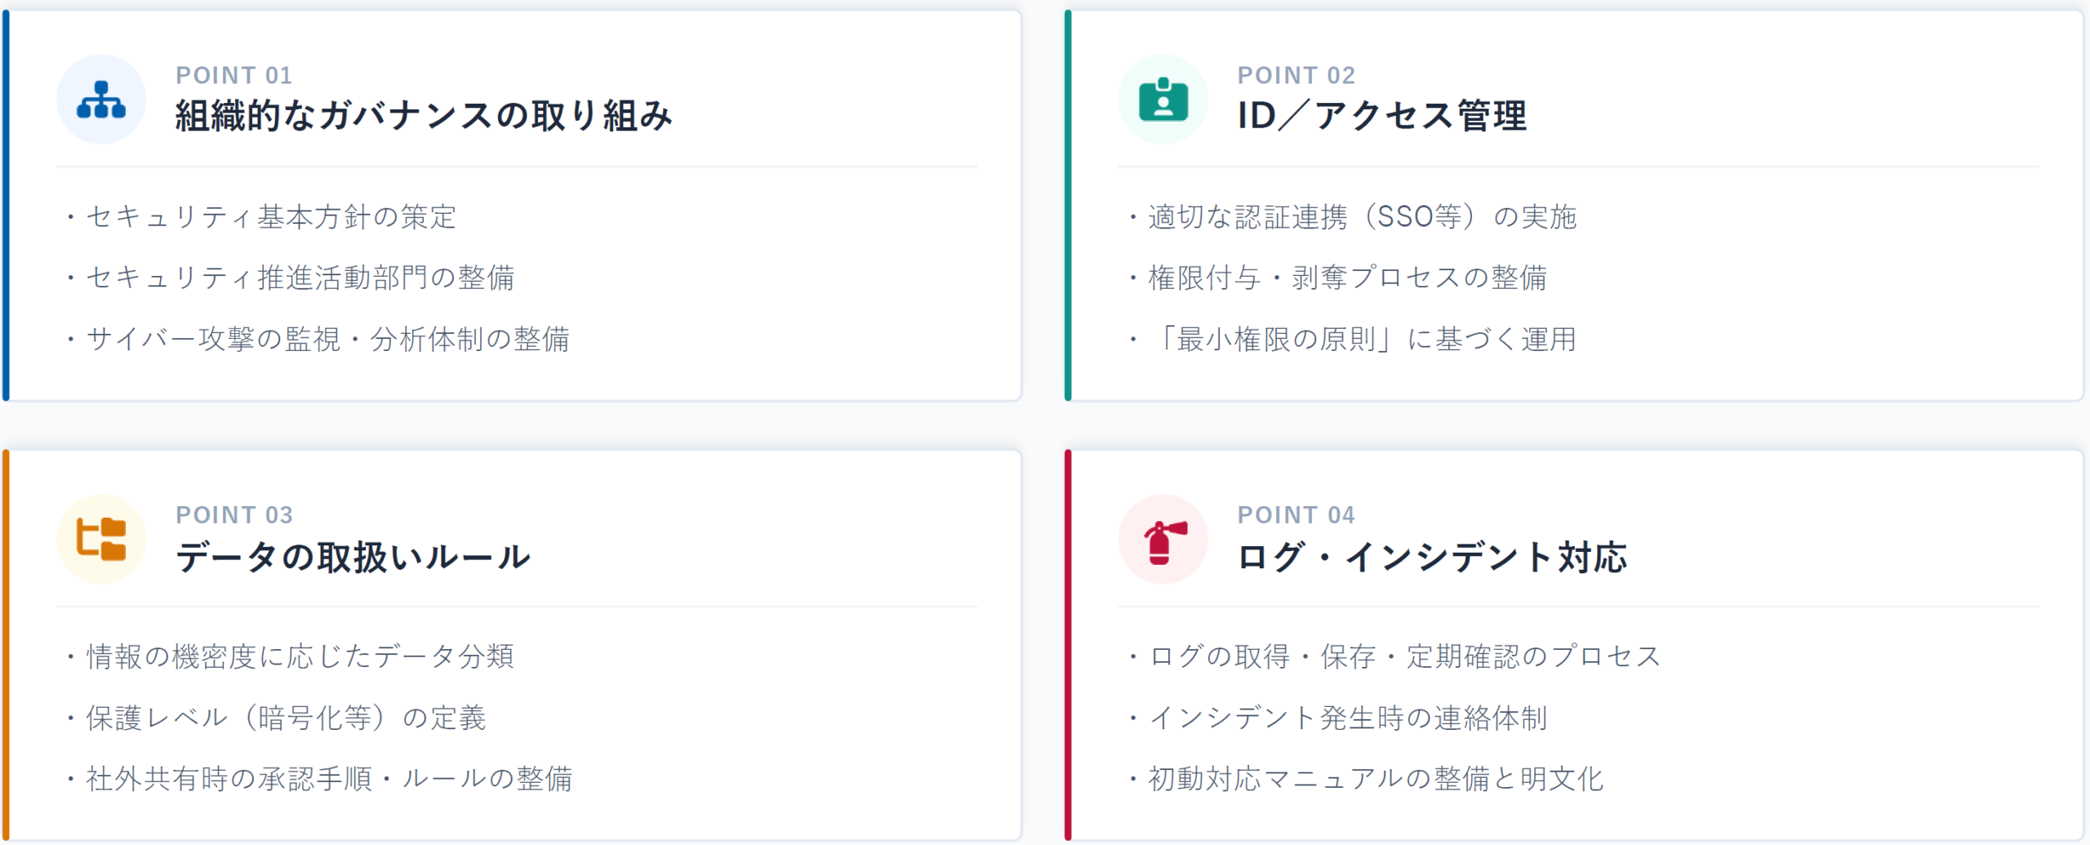The image size is (2090, 845).
Task: Click the 組織的なガバナンスの取り組み heading
Action: point(424,115)
